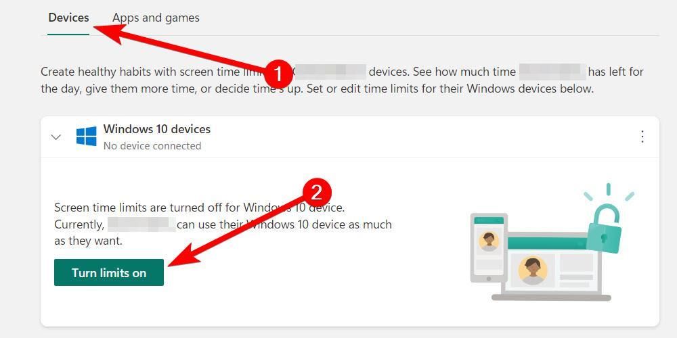Image resolution: width=677 pixels, height=338 pixels.
Task: Select the avatar on the phone illustration
Action: 489,241
